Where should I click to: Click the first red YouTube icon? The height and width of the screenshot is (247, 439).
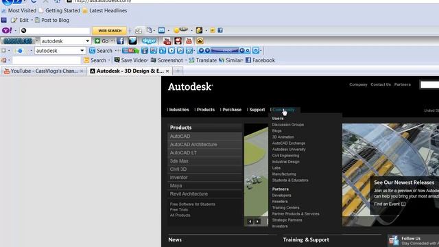[167, 41]
